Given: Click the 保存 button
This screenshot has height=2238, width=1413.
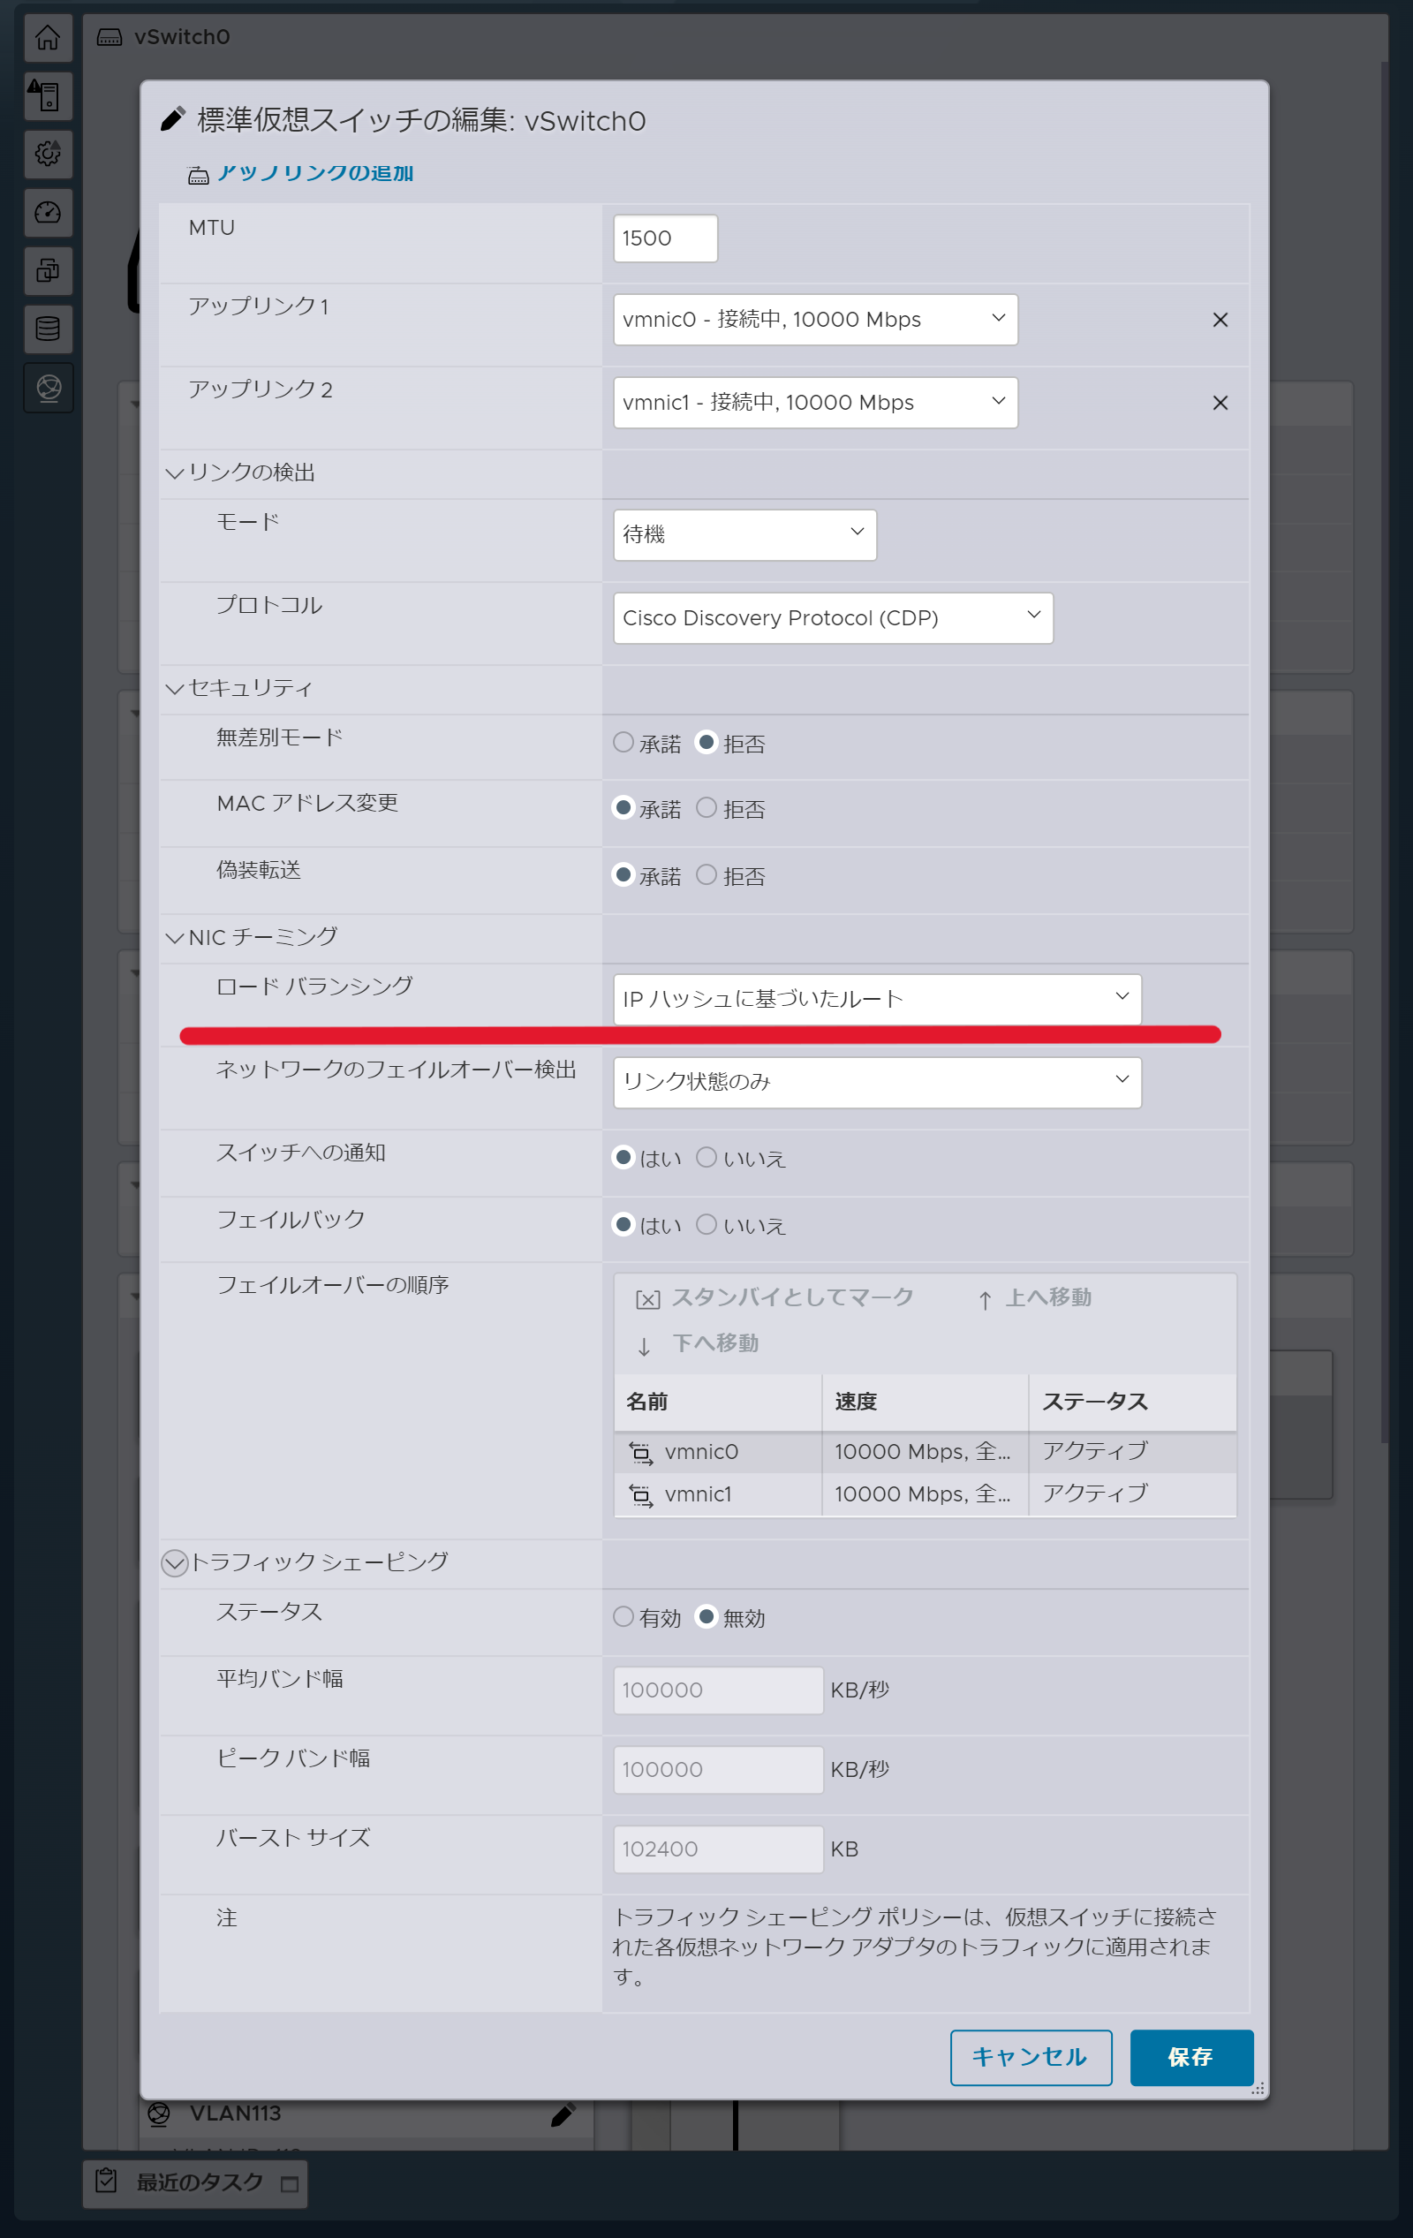Looking at the screenshot, I should [x=1190, y=2058].
